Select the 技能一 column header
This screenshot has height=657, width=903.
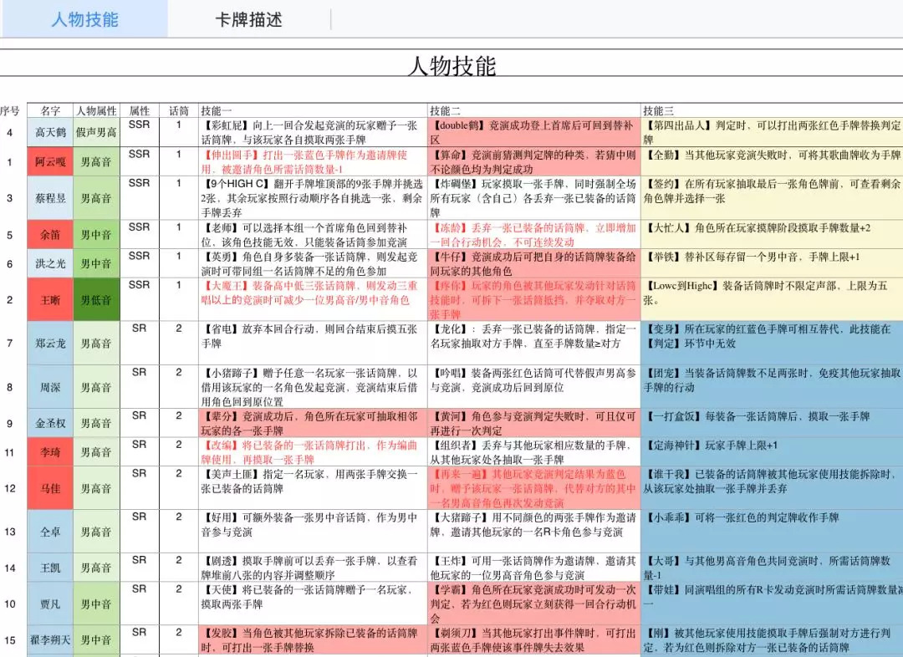point(313,110)
